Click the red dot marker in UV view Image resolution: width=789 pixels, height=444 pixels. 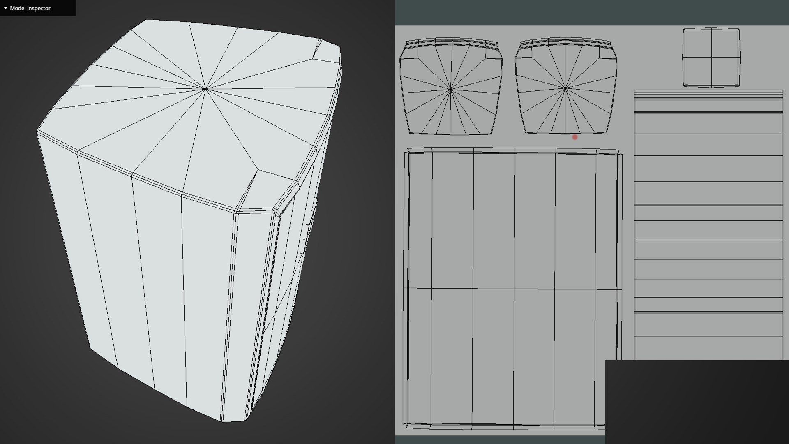point(574,137)
